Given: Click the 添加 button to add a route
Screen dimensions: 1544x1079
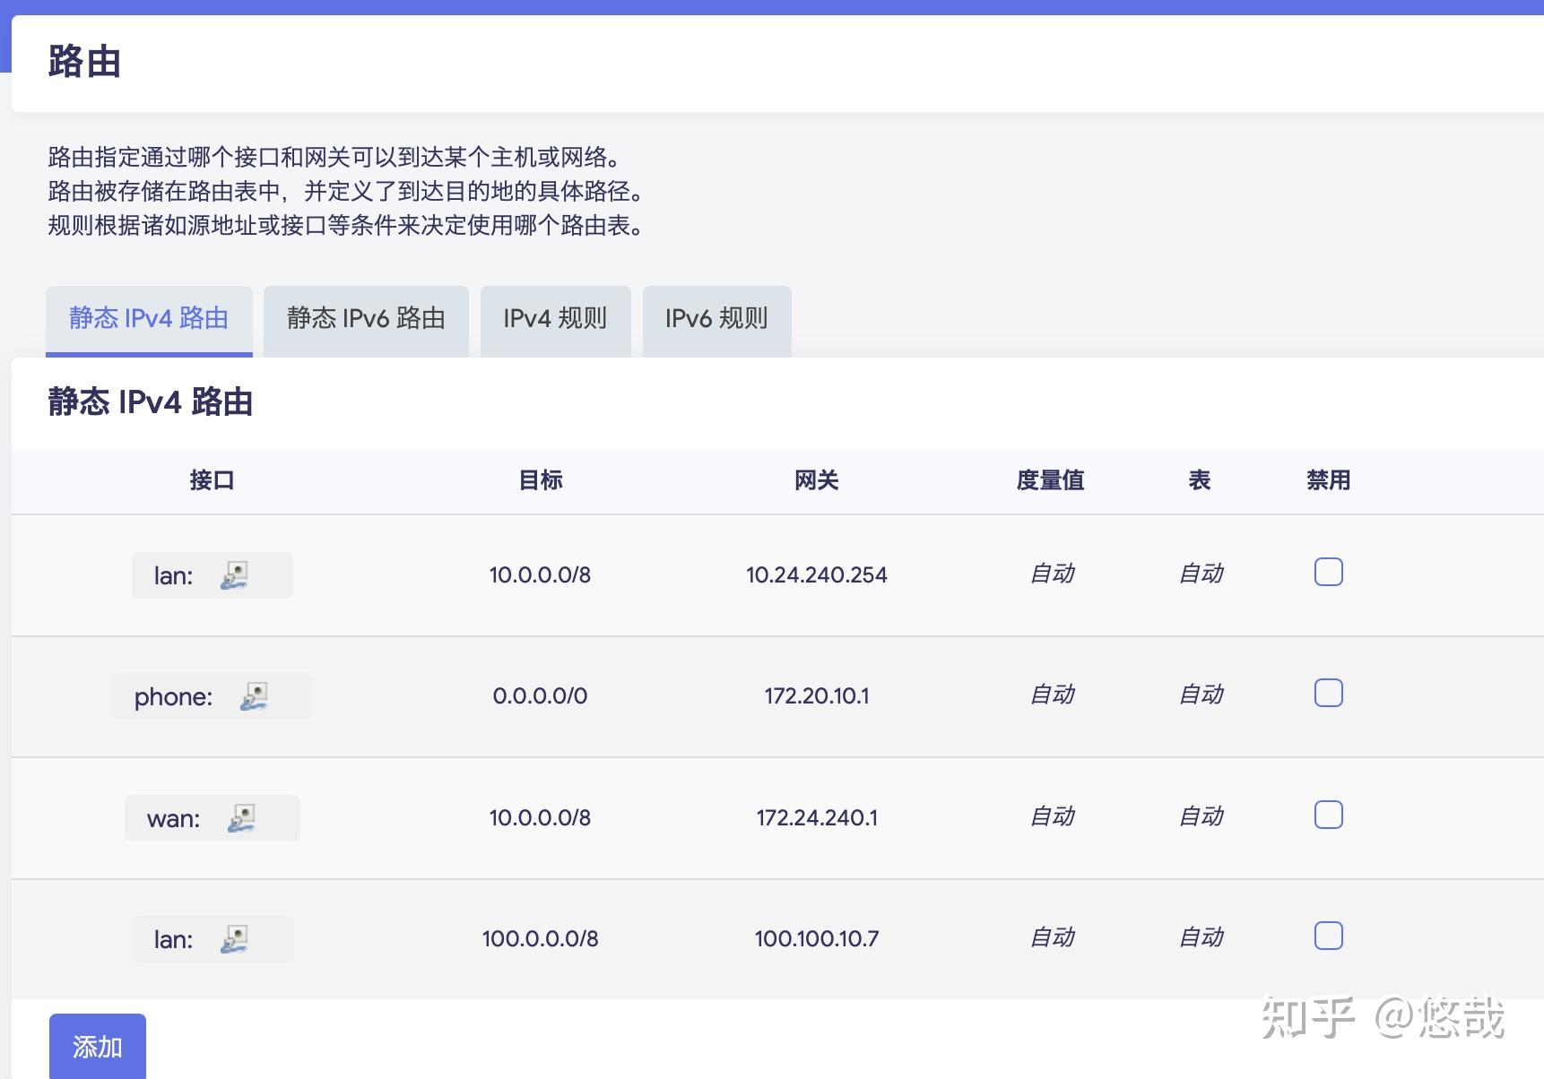Looking at the screenshot, I should (x=96, y=1046).
